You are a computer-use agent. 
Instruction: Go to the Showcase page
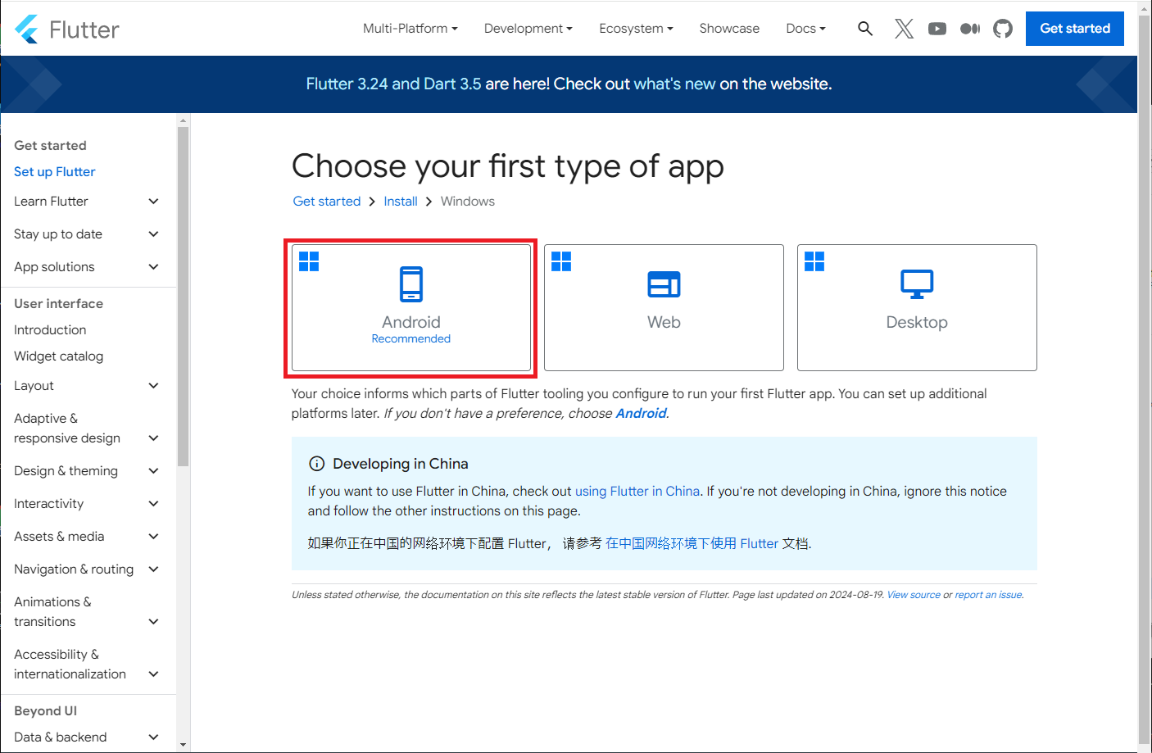[x=729, y=29]
